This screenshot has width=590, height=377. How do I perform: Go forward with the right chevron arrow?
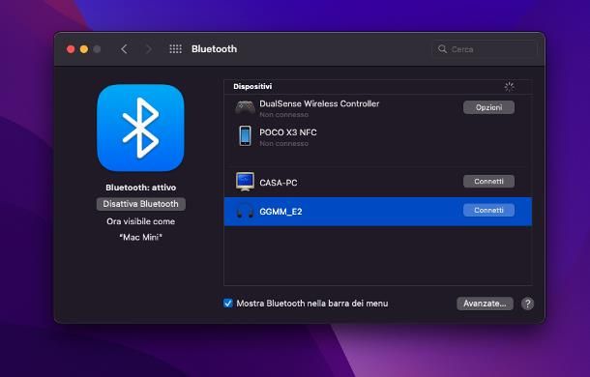point(149,49)
